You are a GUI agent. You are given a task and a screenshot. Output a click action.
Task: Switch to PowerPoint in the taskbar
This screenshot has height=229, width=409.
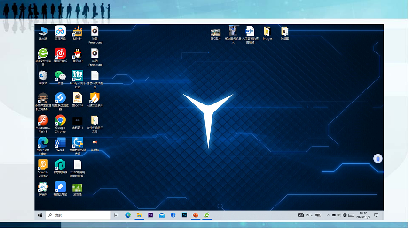(x=196, y=215)
